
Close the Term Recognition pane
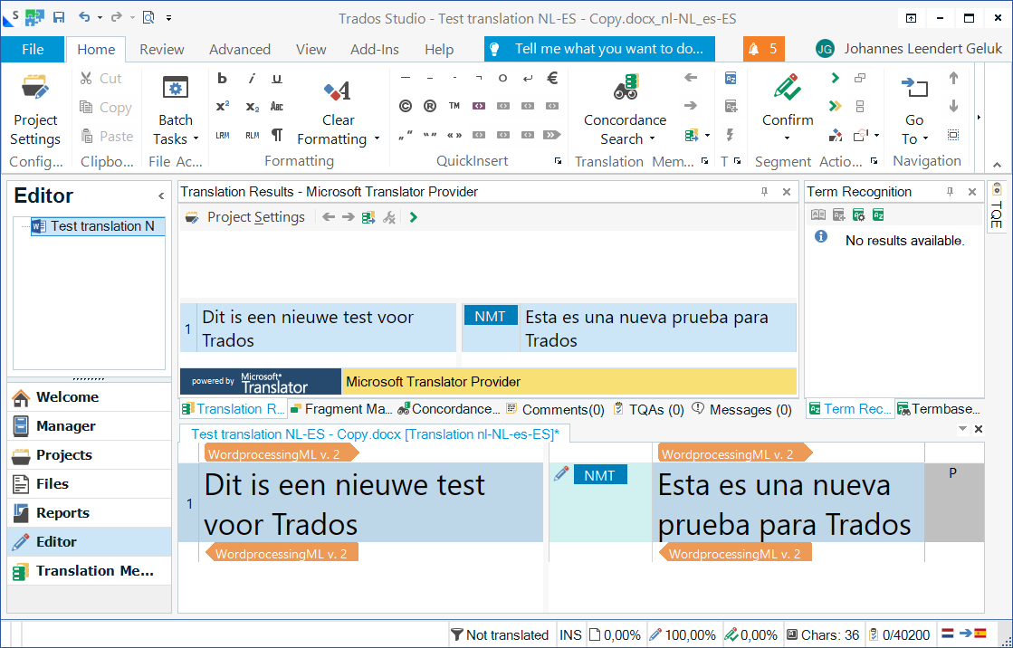971,192
